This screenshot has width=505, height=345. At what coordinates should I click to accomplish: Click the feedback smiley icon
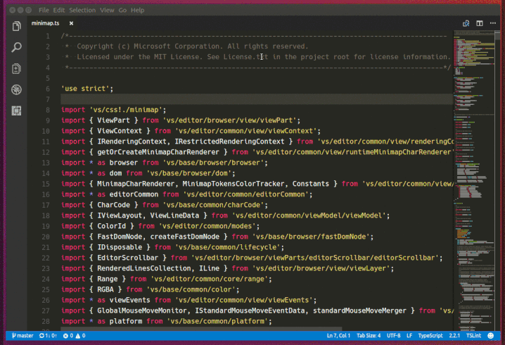click(x=490, y=336)
